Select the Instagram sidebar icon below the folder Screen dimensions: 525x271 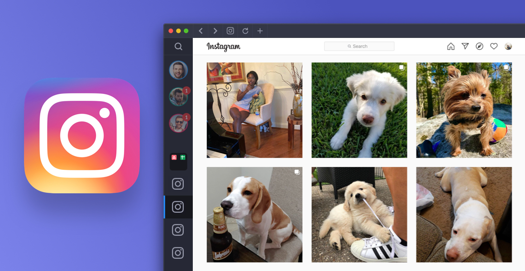[178, 184]
